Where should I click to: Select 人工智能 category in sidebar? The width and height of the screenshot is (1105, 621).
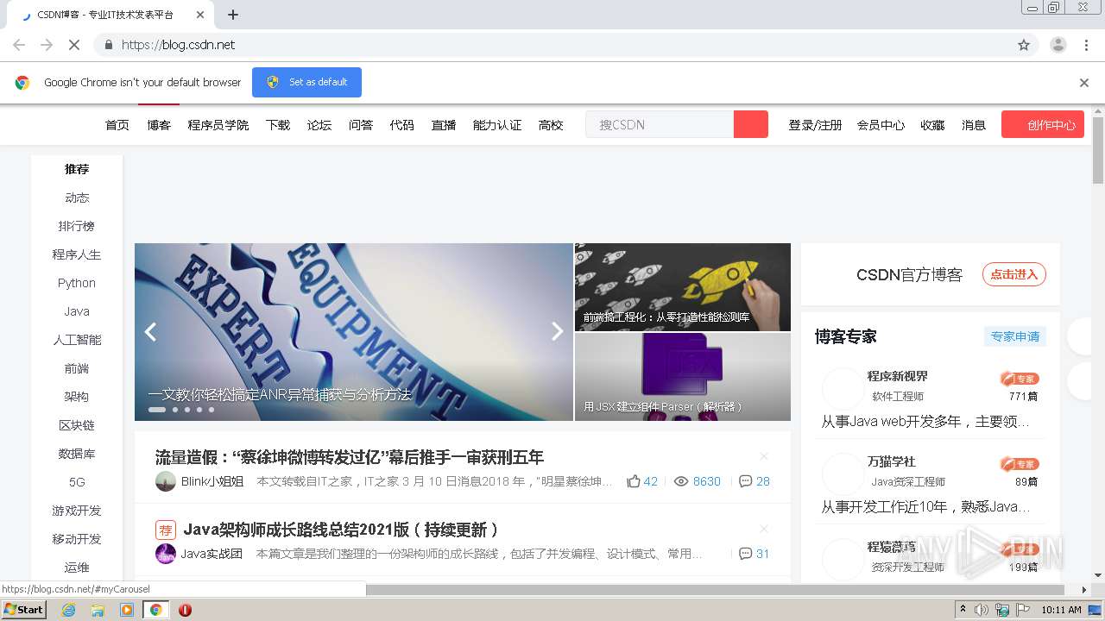77,340
